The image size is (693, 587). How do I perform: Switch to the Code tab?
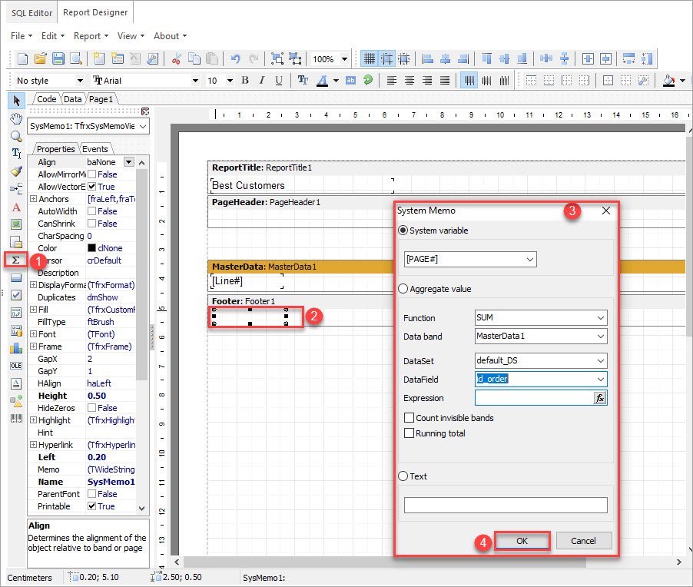click(x=46, y=99)
